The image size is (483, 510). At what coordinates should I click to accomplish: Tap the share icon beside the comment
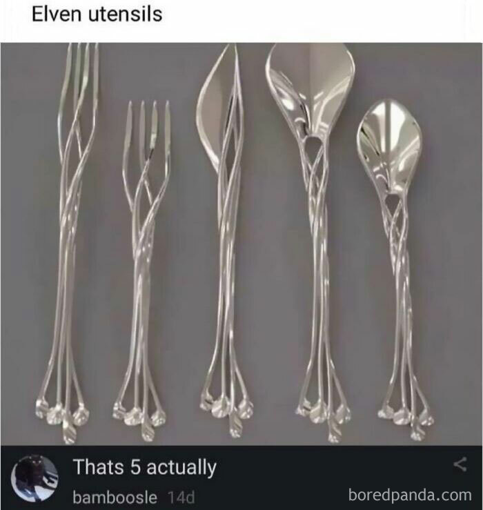[x=460, y=464]
